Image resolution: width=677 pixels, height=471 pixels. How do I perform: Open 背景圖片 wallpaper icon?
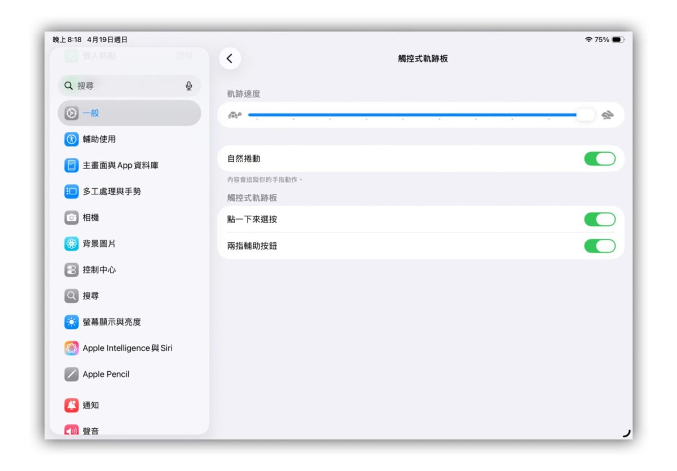[71, 243]
